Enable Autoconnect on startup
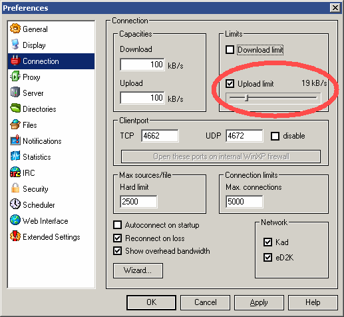 pyautogui.click(x=117, y=224)
